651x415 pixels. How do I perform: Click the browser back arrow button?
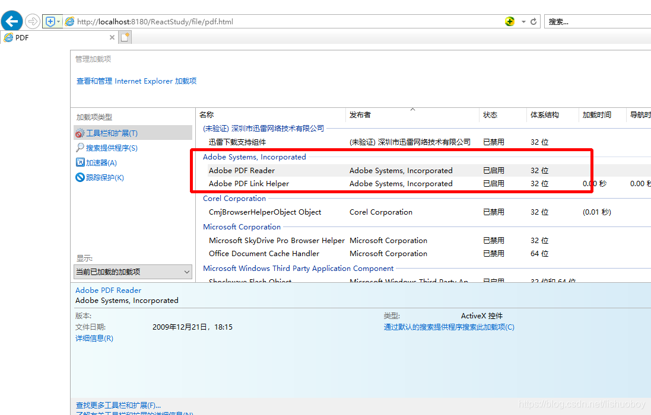pyautogui.click(x=12, y=21)
